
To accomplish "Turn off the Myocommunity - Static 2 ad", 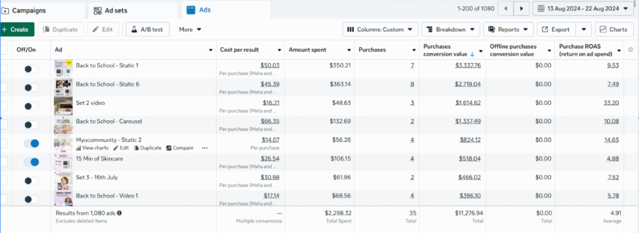I will click(31, 143).
